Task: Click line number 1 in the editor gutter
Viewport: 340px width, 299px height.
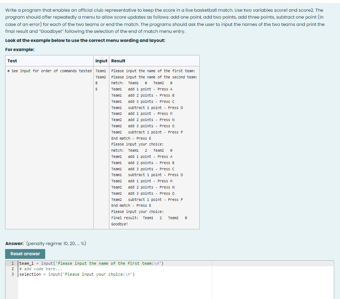Action: pos(13,263)
